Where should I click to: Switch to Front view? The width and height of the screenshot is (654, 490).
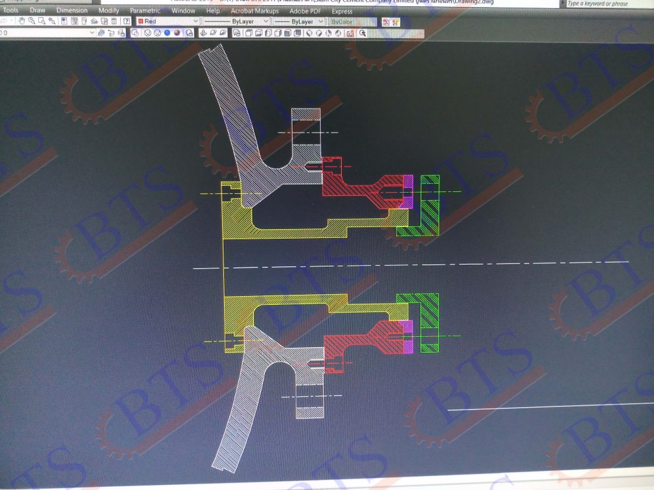pos(288,33)
